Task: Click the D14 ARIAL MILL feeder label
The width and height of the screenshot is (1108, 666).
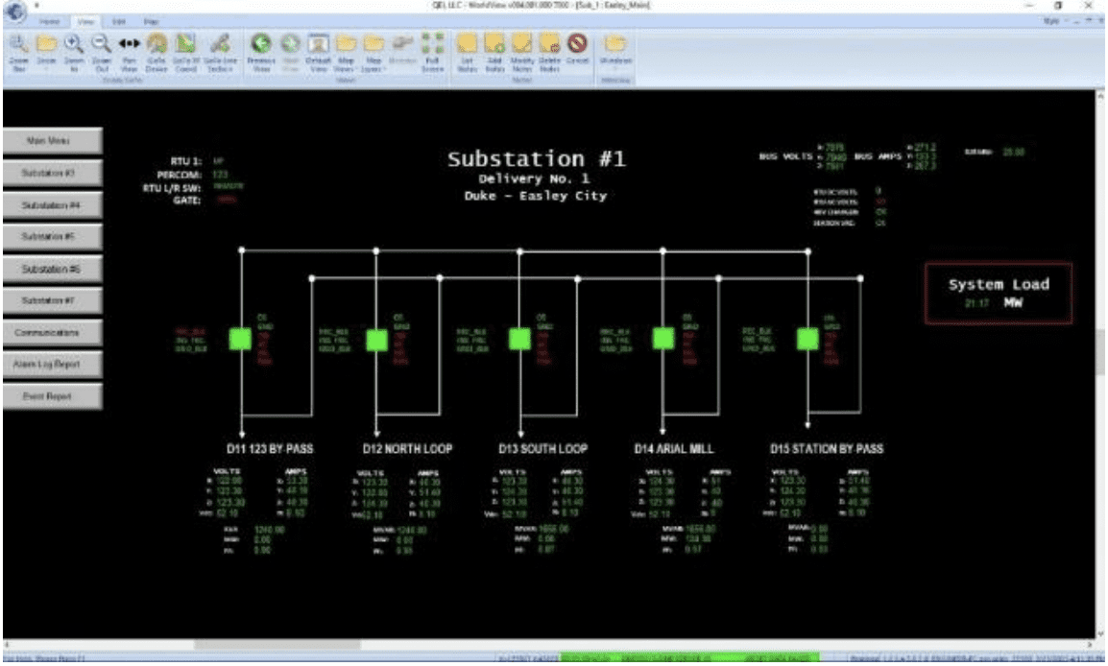Action: tap(674, 448)
